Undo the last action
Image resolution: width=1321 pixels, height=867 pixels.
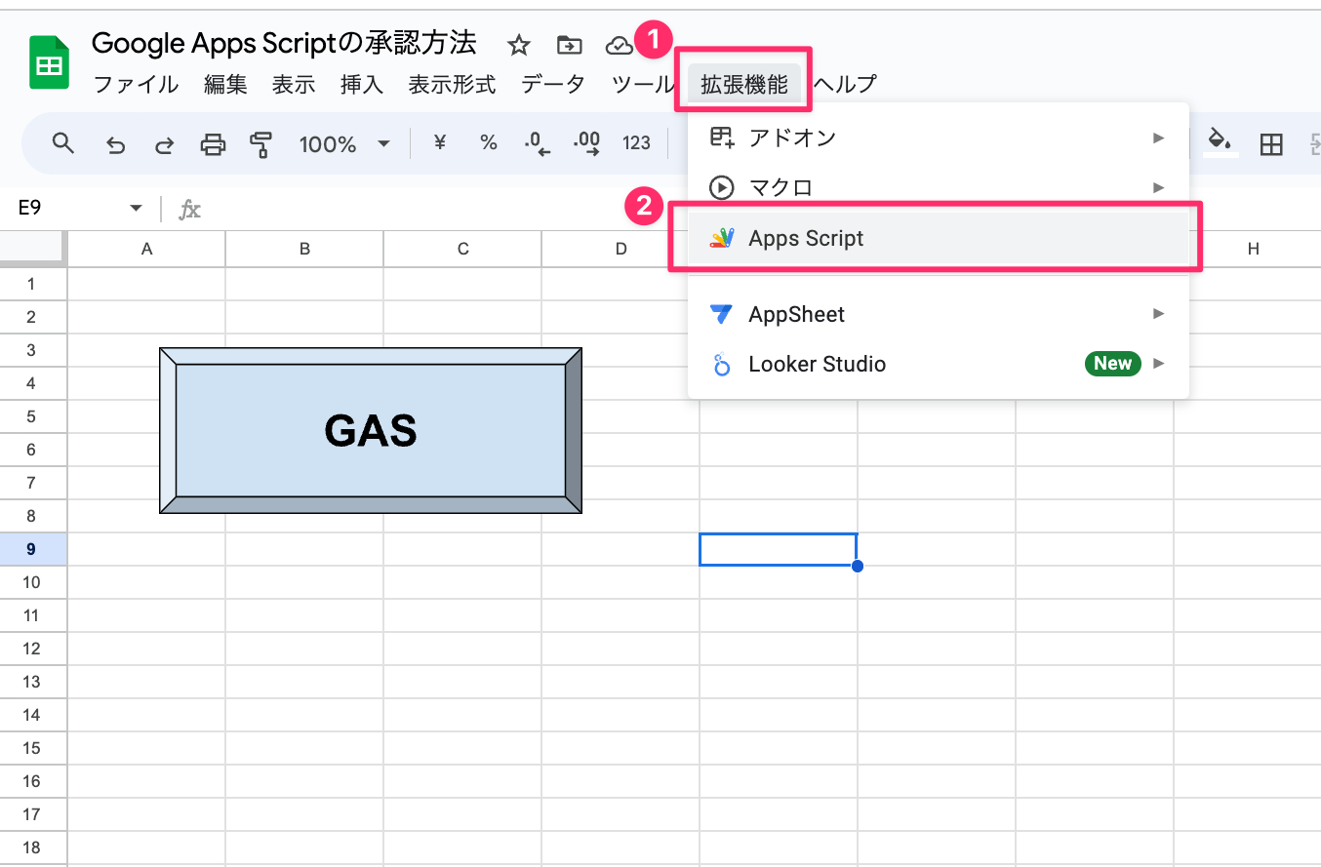coord(115,144)
